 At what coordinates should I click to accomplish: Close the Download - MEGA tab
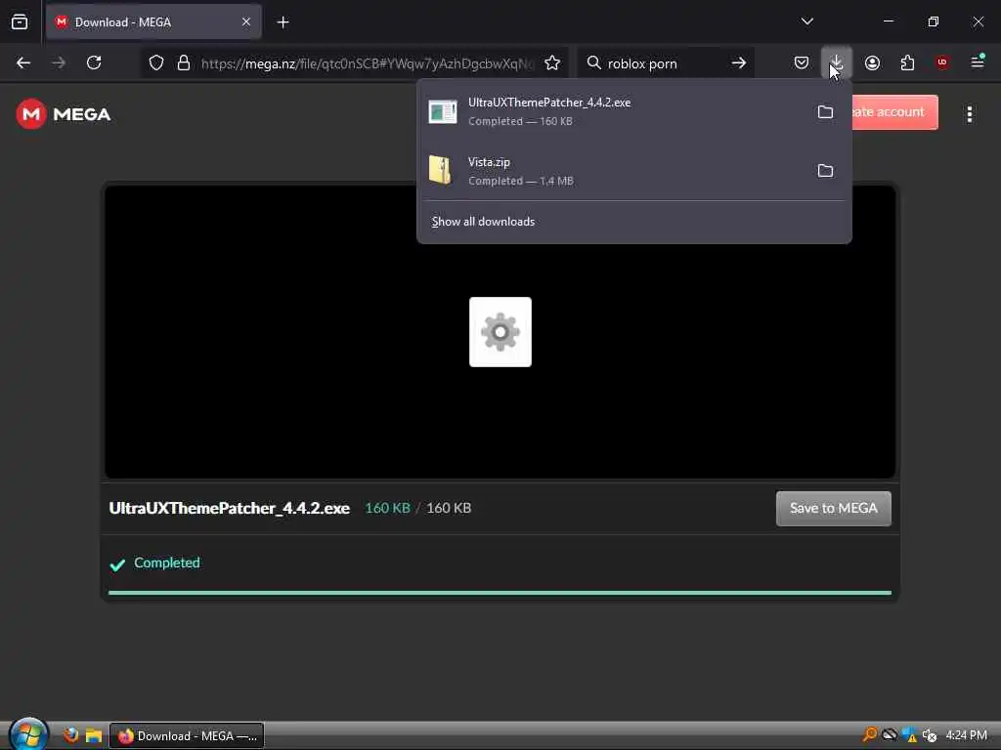[x=245, y=22]
